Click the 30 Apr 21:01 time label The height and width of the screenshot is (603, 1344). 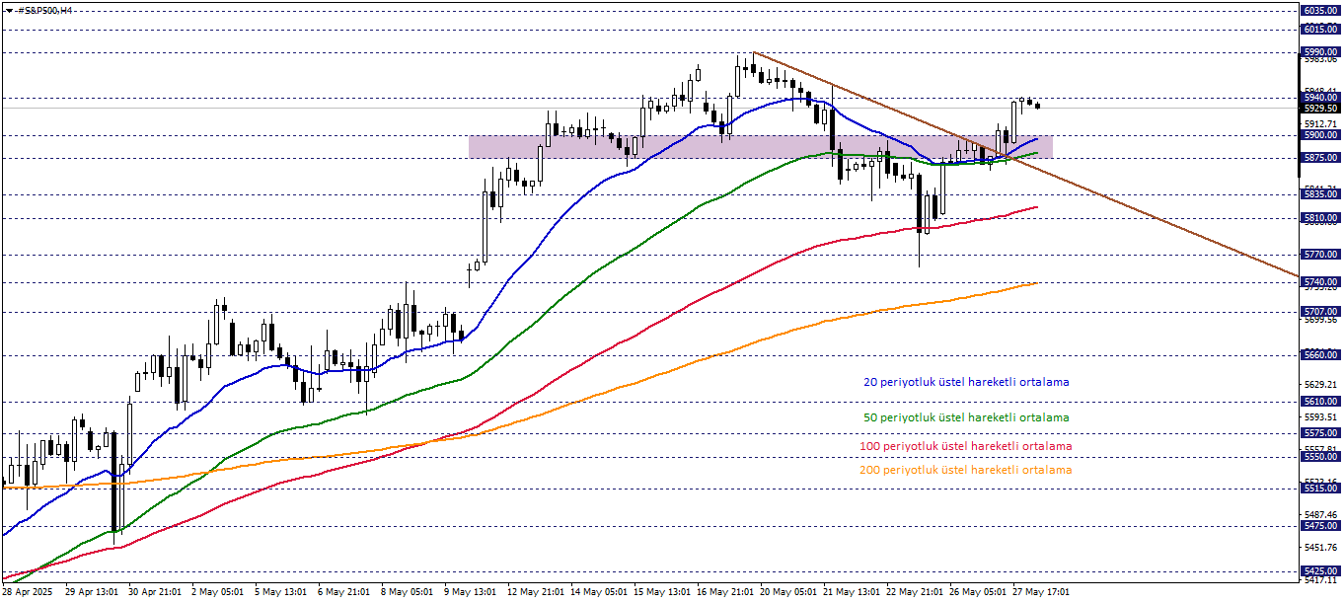(x=155, y=592)
